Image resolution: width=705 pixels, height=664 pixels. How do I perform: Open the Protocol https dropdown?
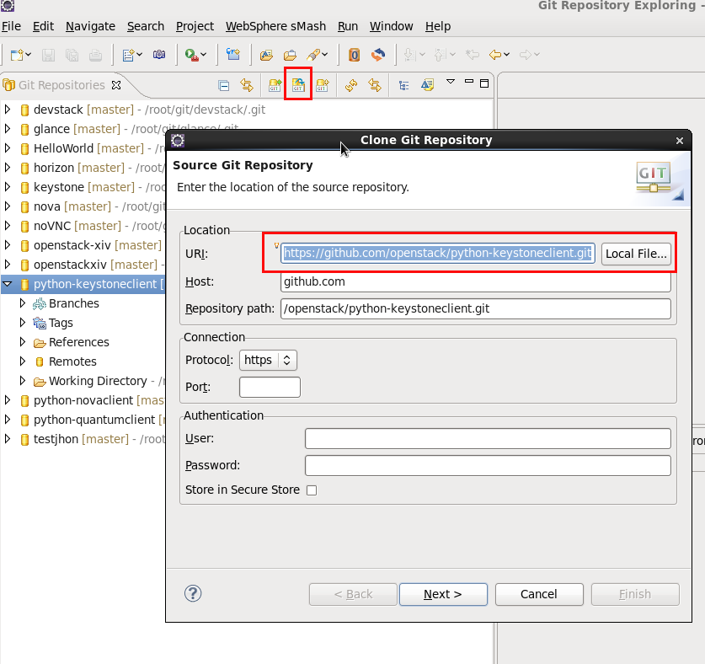(x=268, y=360)
